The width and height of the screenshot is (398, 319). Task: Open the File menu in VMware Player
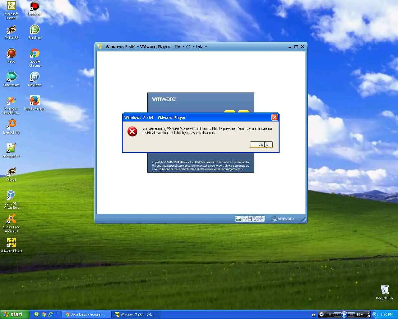point(177,46)
